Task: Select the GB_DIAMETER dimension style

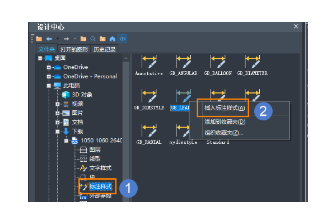Action: pyautogui.click(x=252, y=65)
